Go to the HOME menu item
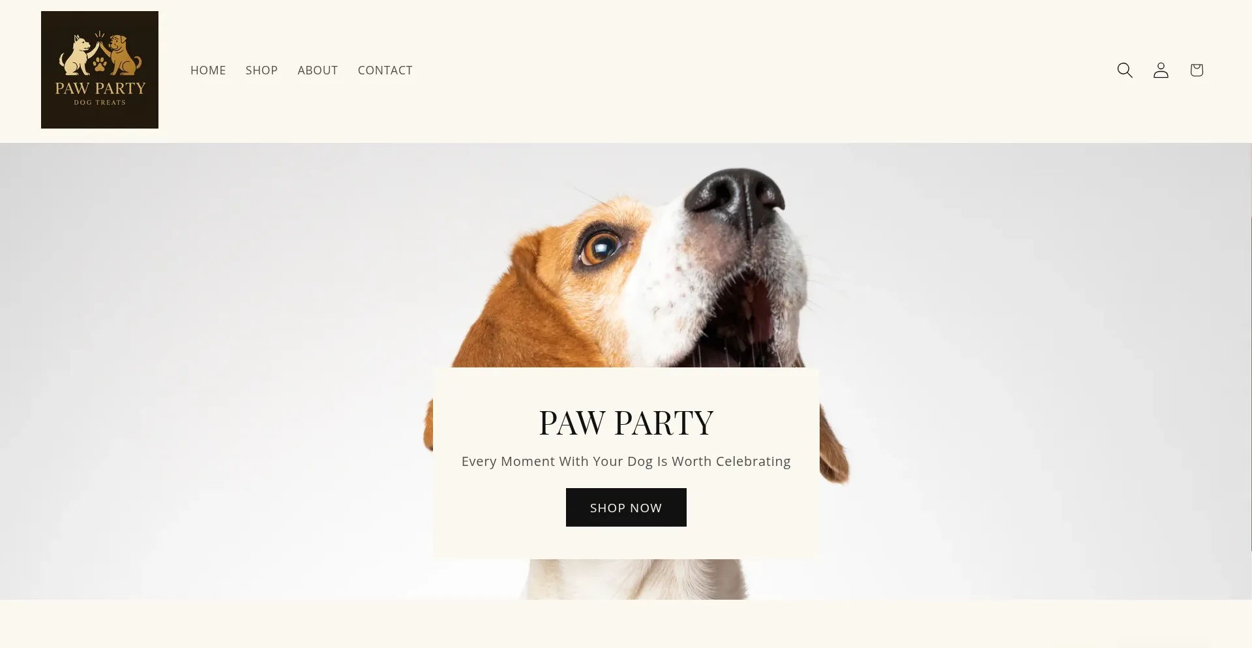1252x648 pixels. (x=208, y=70)
